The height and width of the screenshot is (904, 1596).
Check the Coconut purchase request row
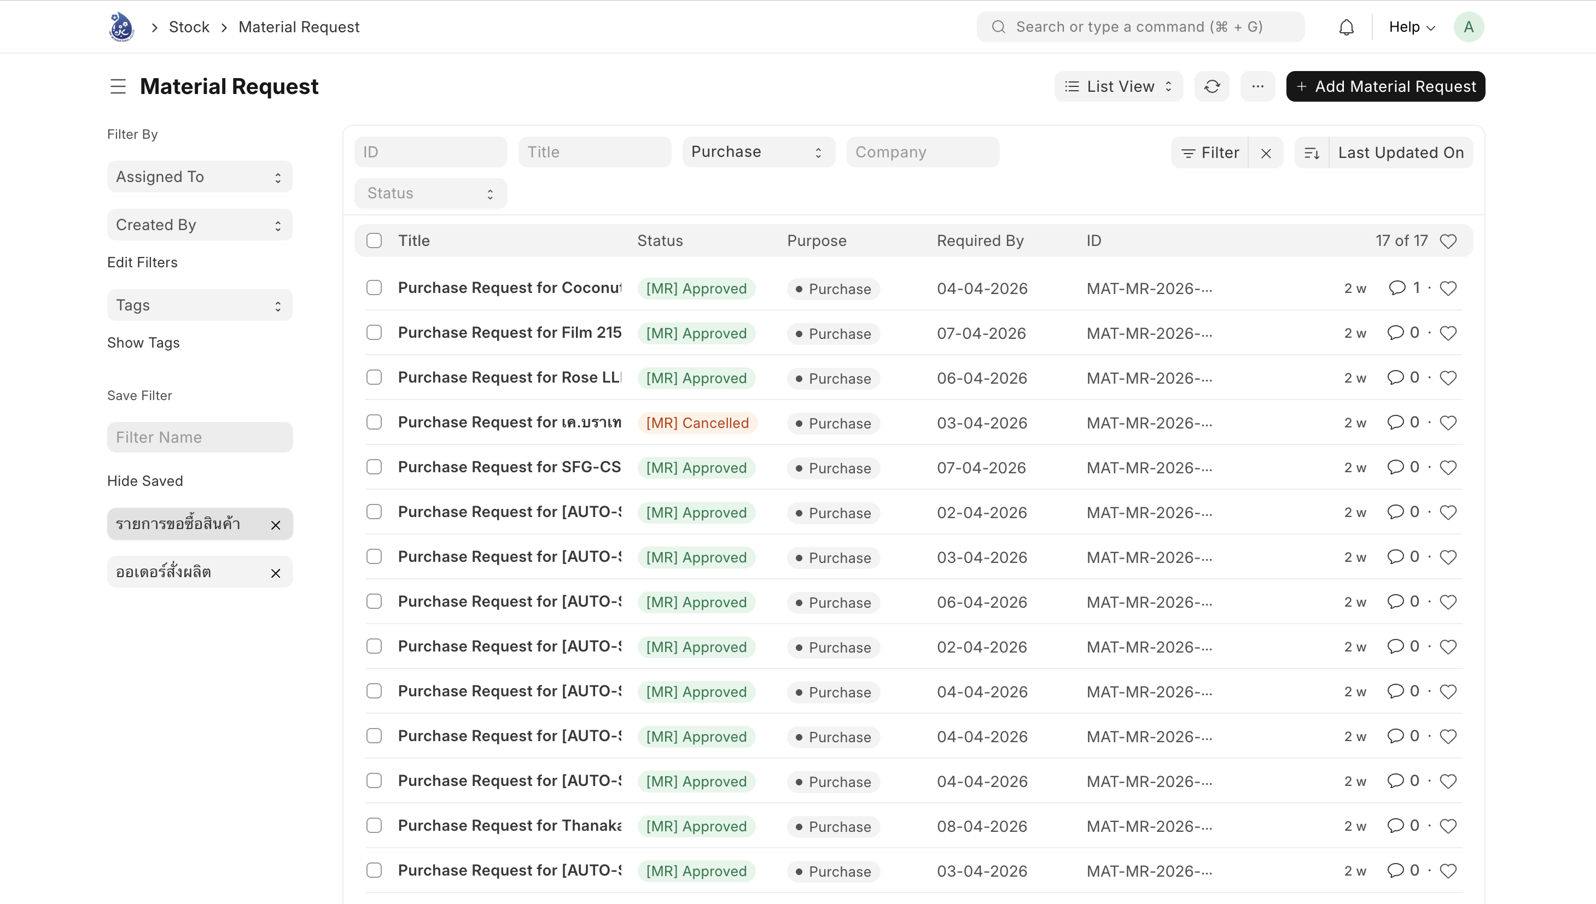374,287
